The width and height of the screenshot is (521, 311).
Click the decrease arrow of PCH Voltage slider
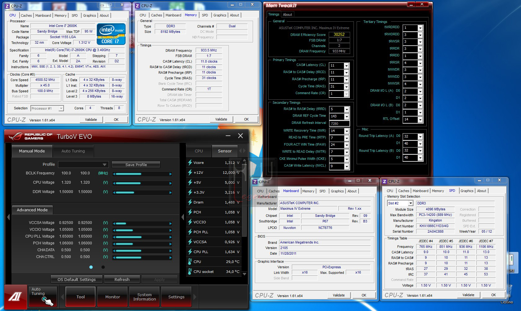114,244
